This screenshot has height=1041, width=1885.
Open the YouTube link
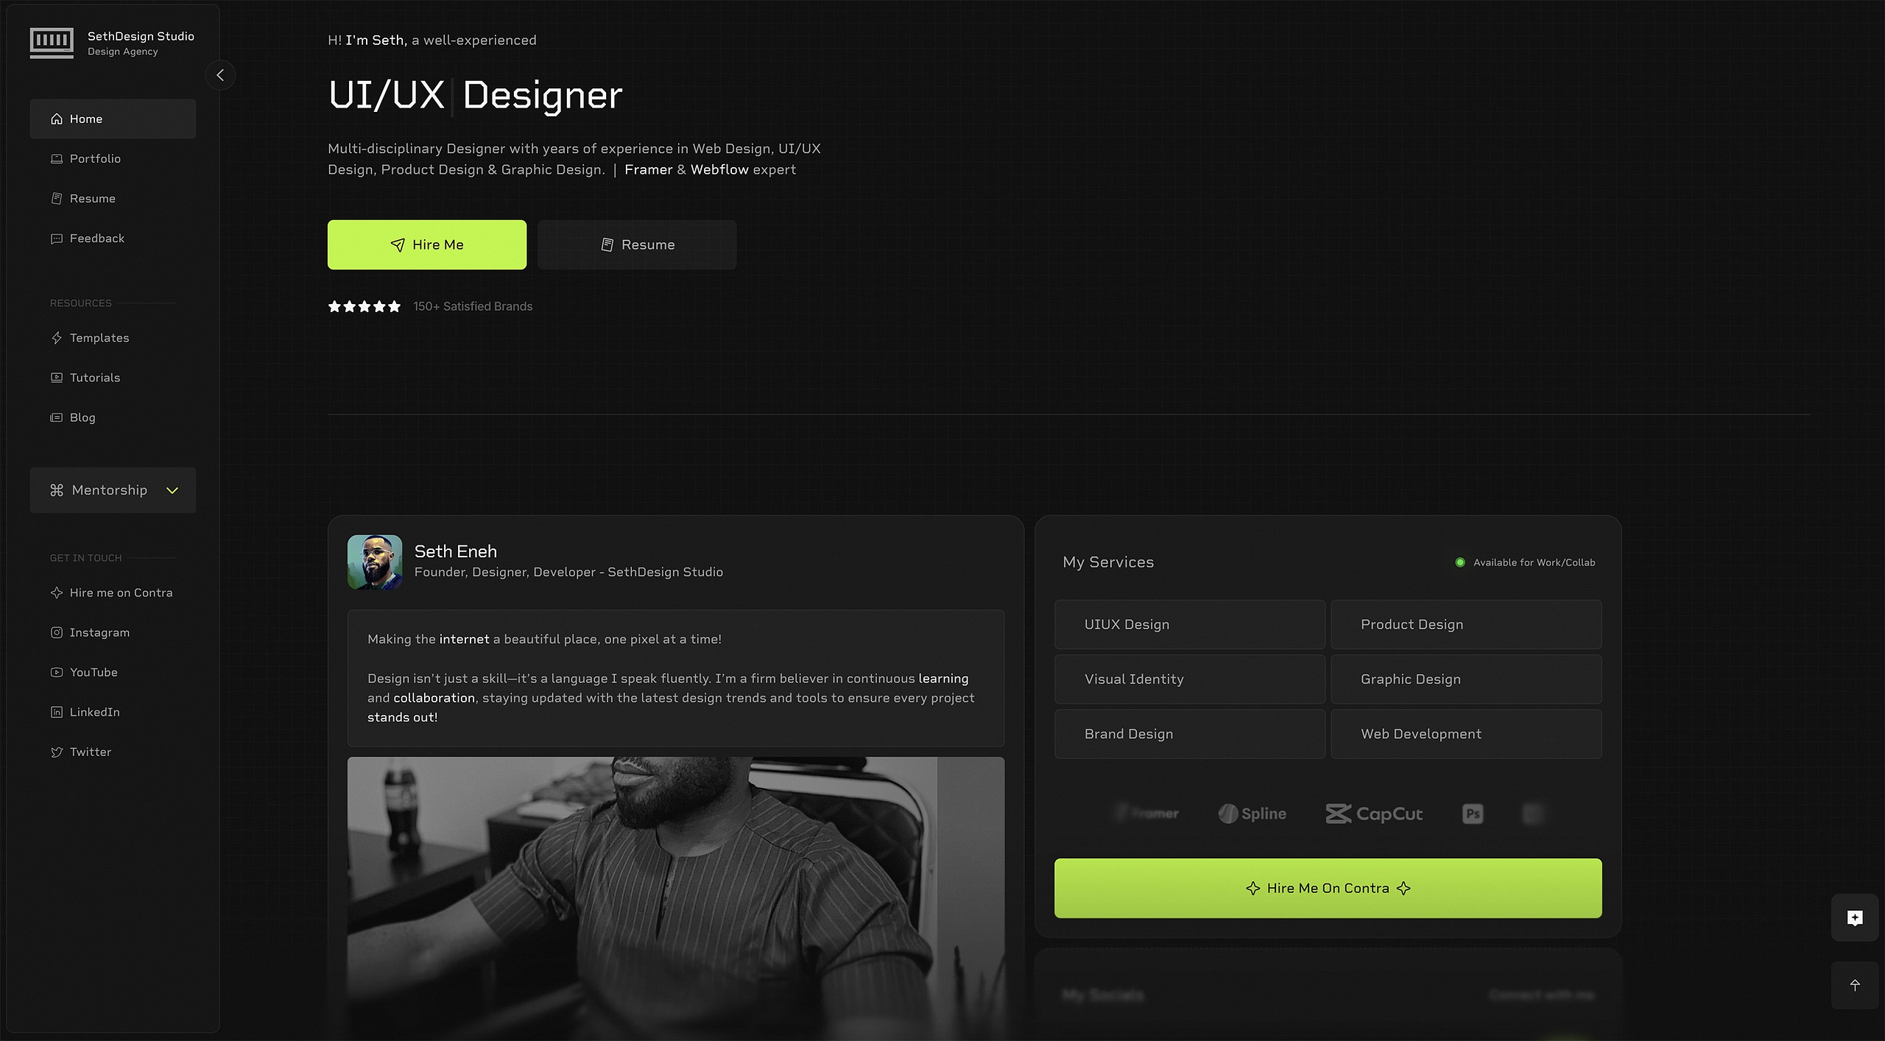point(113,672)
